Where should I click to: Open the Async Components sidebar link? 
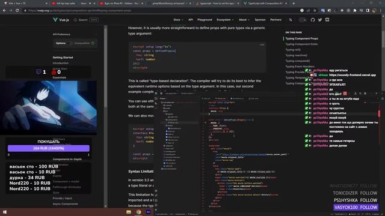pos(65,204)
